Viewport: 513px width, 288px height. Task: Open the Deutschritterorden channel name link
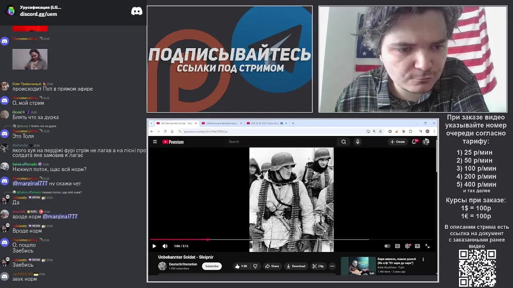point(183,264)
